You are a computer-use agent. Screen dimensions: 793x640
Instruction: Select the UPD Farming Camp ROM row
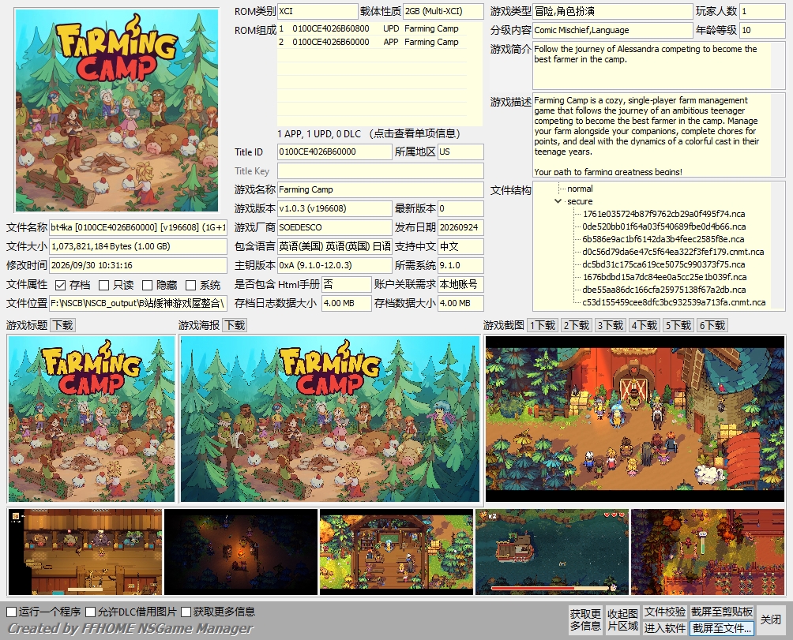tap(372, 28)
